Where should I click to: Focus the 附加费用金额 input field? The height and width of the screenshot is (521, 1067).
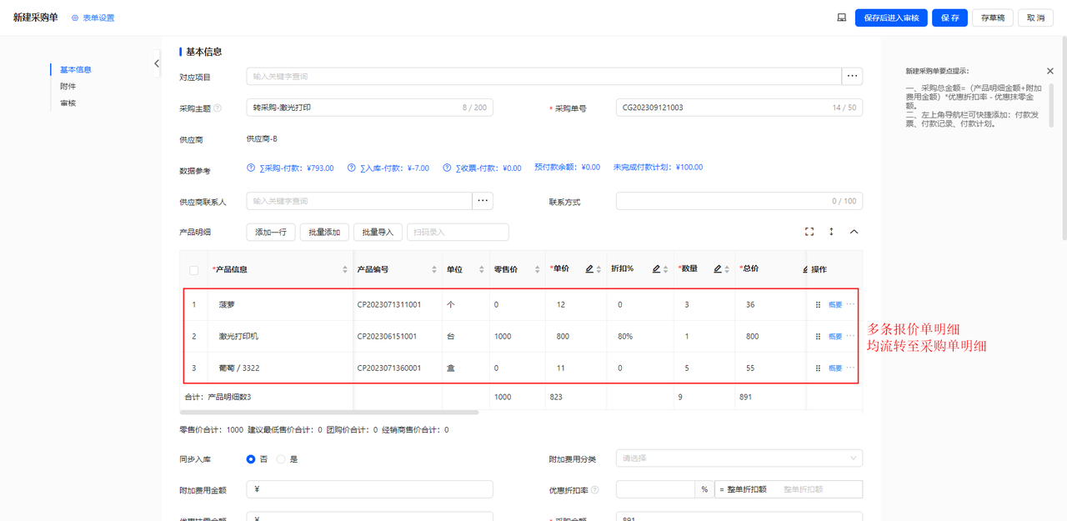[369, 489]
